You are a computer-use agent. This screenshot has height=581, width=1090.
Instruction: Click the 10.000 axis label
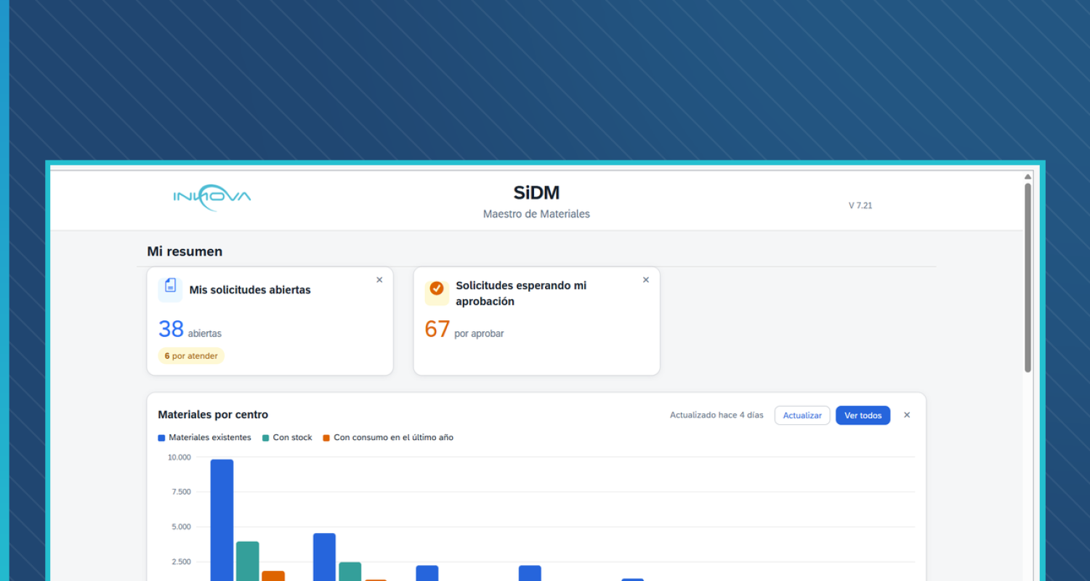click(x=179, y=458)
